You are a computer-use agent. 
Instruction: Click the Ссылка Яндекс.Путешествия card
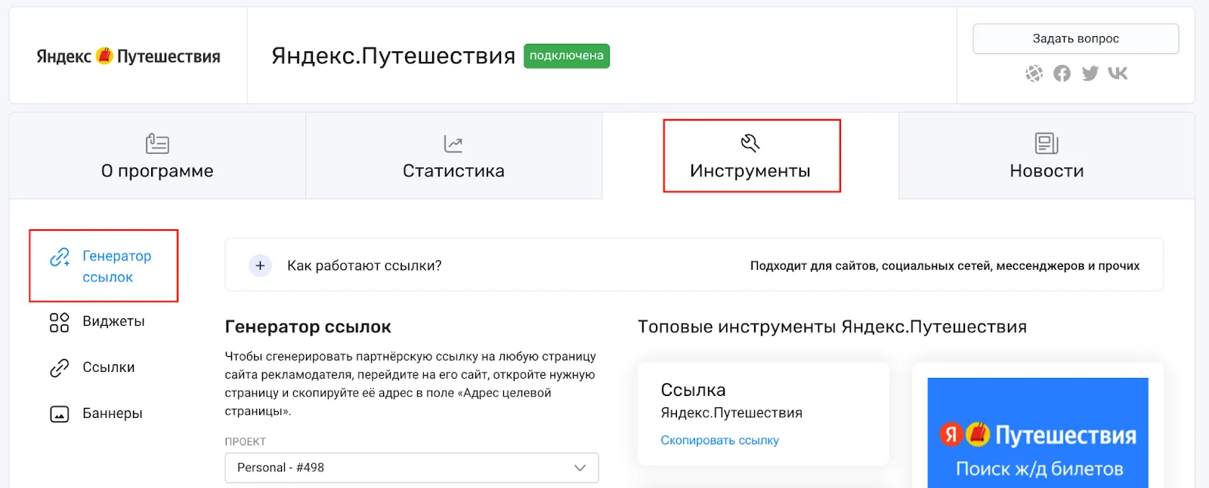point(763,414)
